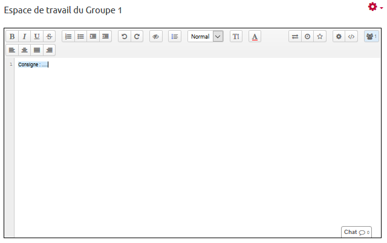387x243 pixels.
Task: Save revision using the star icon
Action: (x=320, y=37)
